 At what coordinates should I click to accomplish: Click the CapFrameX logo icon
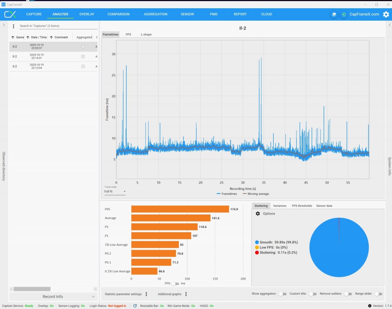pyautogui.click(x=10, y=14)
